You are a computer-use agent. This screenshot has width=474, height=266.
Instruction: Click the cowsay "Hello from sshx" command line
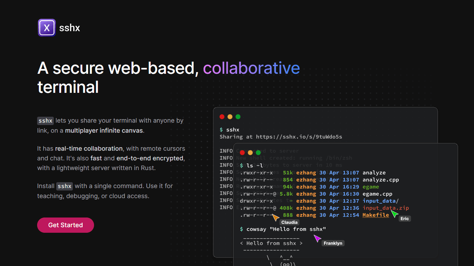pos(283,229)
